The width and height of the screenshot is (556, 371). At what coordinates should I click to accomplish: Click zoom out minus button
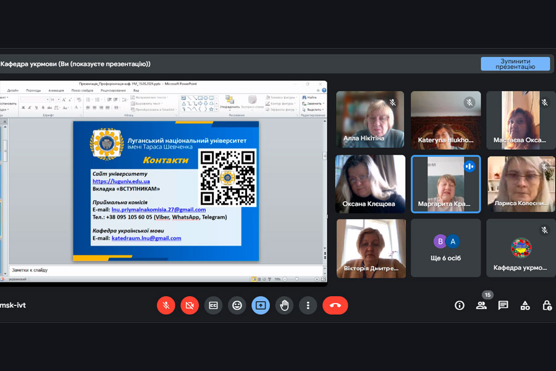pos(285,279)
